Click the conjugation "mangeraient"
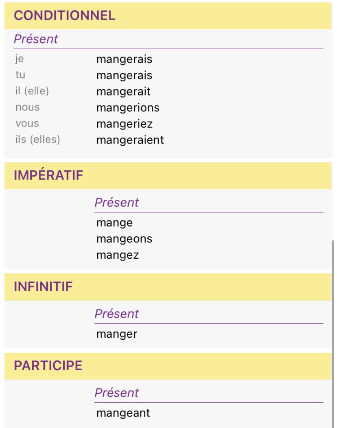Viewport: 337px width, 428px height. [x=130, y=140]
